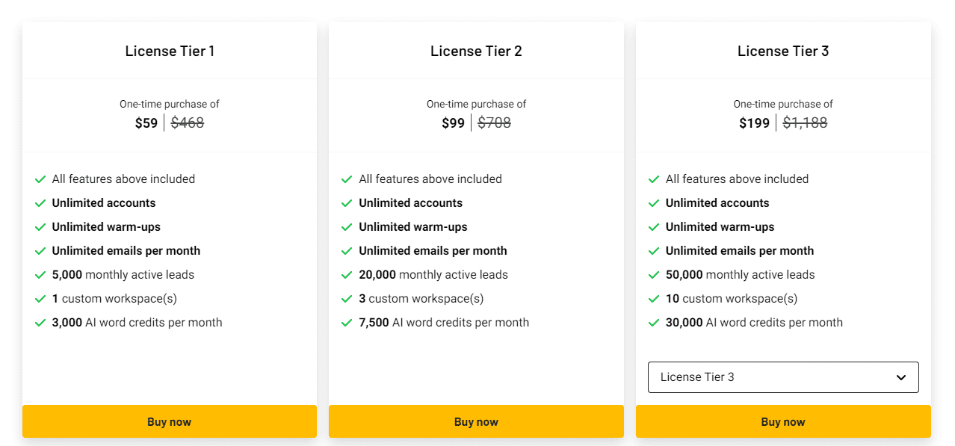955x446 pixels.
Task: Click Buy now under License Tier 1
Action: [x=170, y=421]
